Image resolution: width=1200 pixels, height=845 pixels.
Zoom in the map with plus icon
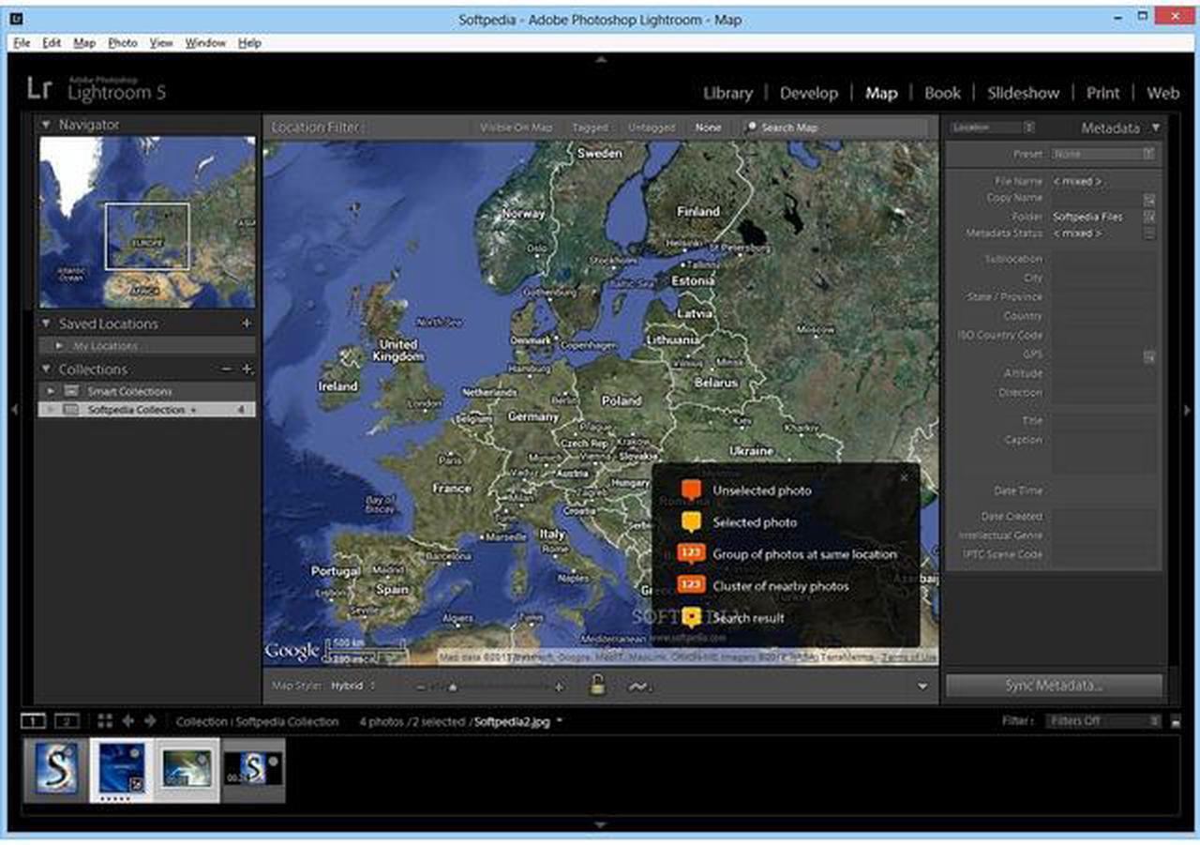(x=560, y=687)
